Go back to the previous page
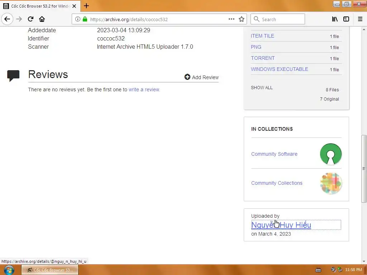 tap(7, 19)
